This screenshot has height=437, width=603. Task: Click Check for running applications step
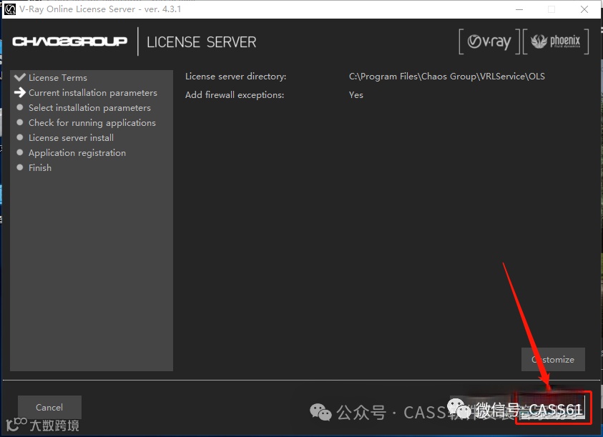(x=92, y=123)
